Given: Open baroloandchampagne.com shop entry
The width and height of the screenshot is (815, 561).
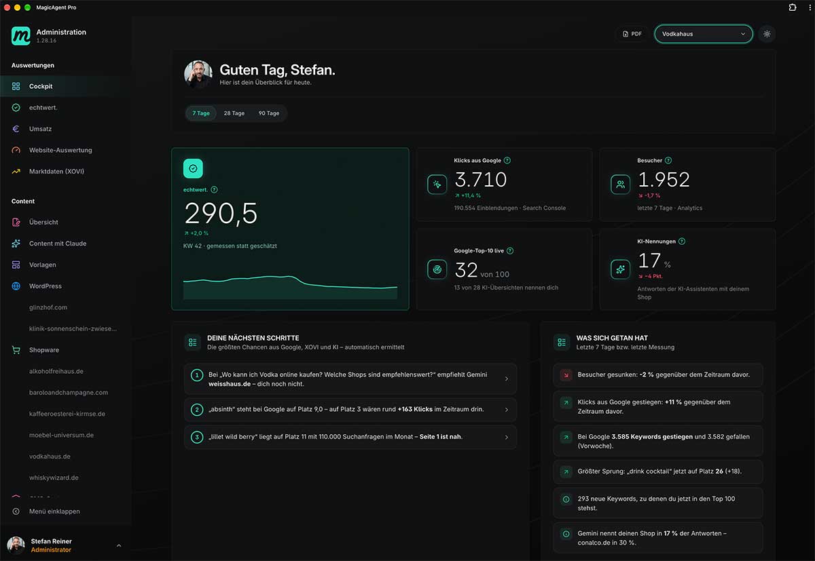Looking at the screenshot, I should [x=69, y=392].
